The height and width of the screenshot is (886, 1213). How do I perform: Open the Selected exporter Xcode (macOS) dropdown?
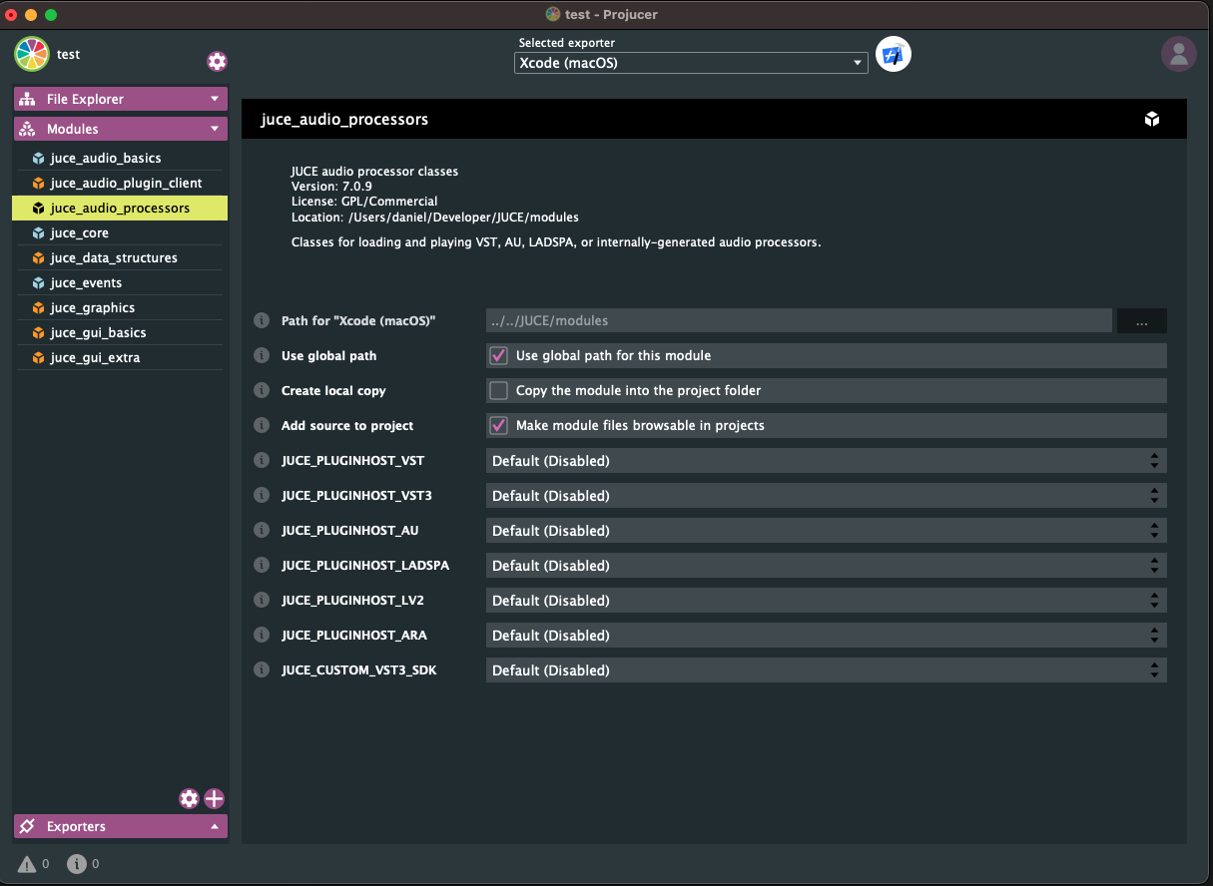pos(691,63)
